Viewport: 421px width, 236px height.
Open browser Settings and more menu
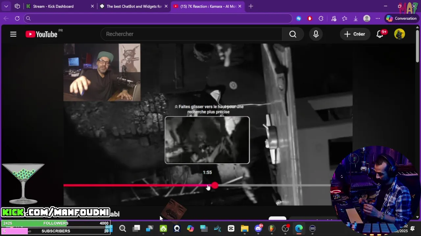[x=378, y=18]
